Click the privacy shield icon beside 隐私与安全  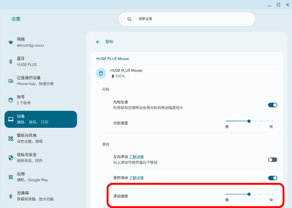(x=11, y=157)
